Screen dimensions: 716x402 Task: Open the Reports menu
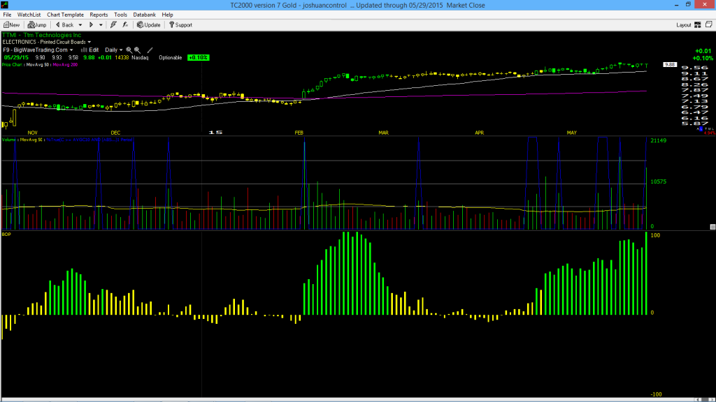point(99,15)
